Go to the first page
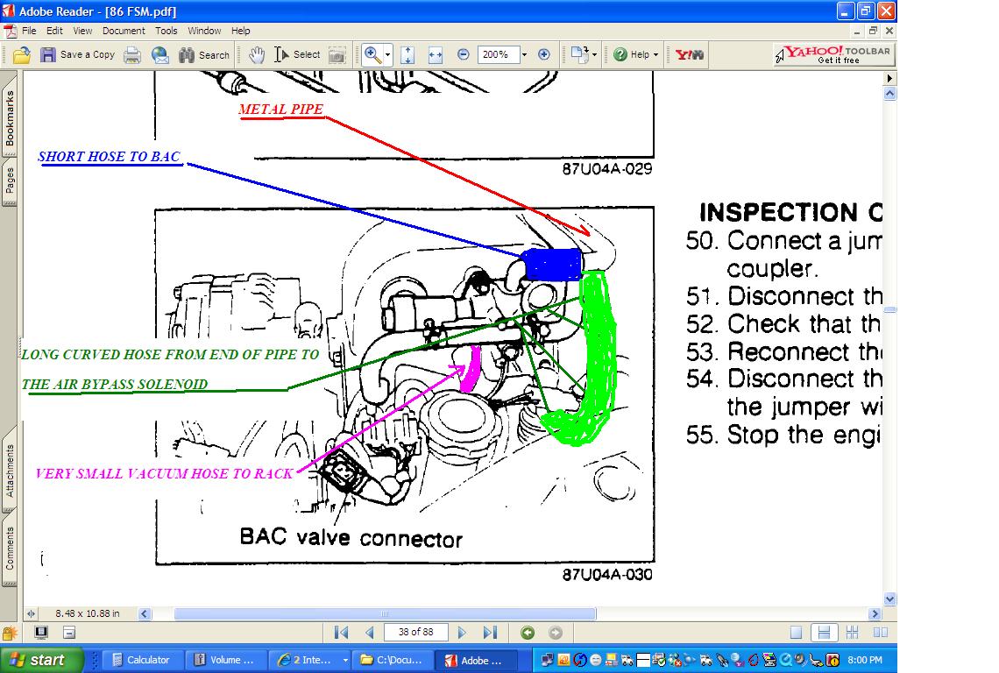The image size is (999, 673). [x=342, y=632]
